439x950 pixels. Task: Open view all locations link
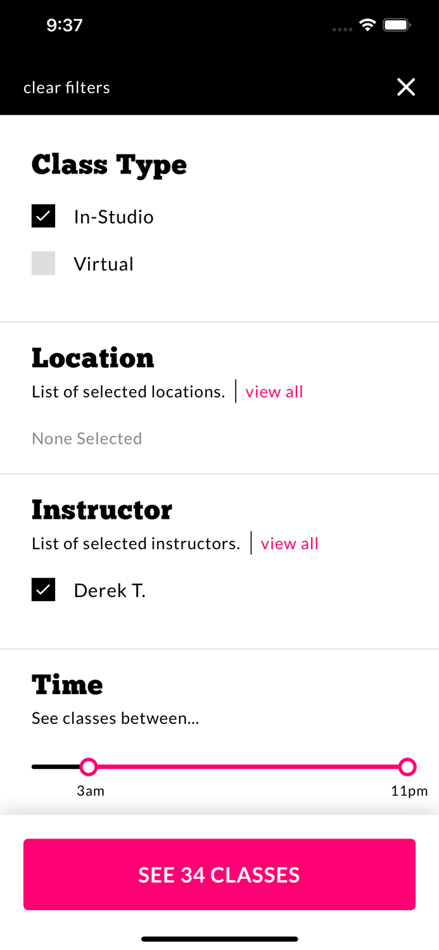(274, 391)
